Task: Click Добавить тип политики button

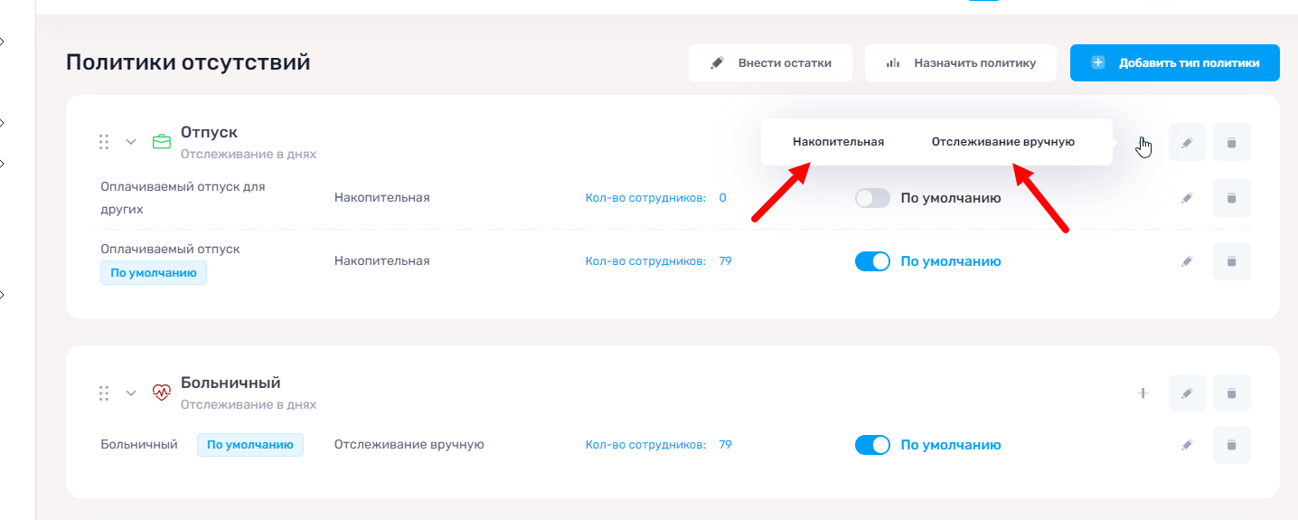Action: (x=1175, y=63)
